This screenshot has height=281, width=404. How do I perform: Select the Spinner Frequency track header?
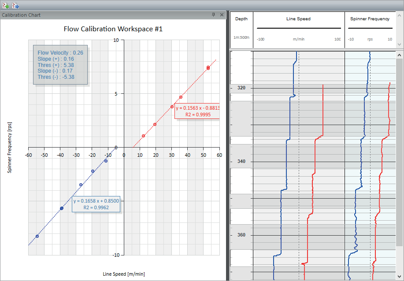click(x=370, y=19)
